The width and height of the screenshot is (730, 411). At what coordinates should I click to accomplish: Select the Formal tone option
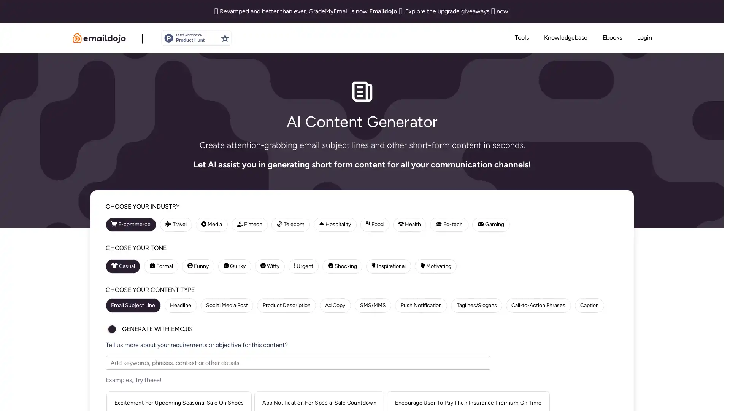[x=162, y=266]
